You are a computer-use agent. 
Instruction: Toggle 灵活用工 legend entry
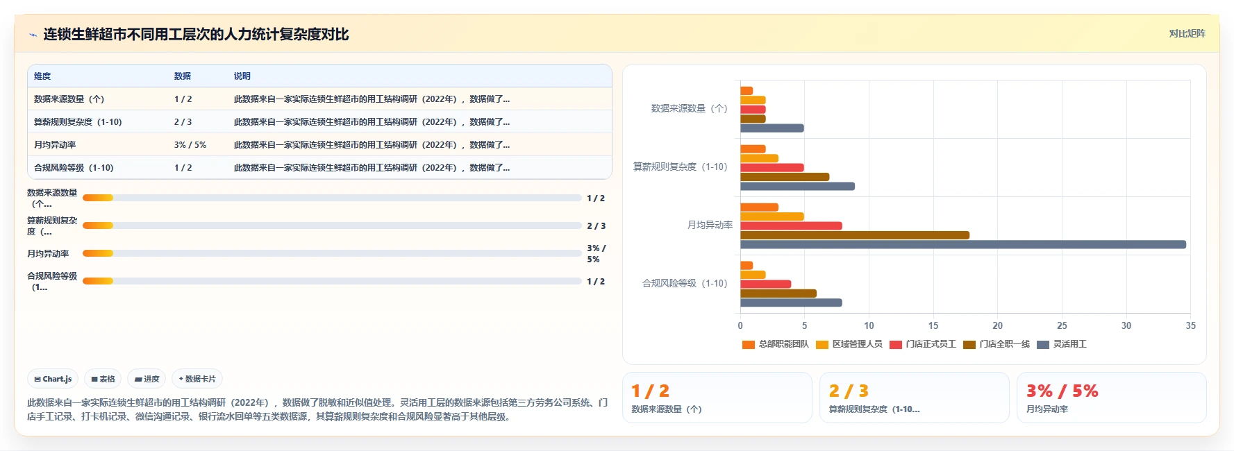coord(1061,345)
